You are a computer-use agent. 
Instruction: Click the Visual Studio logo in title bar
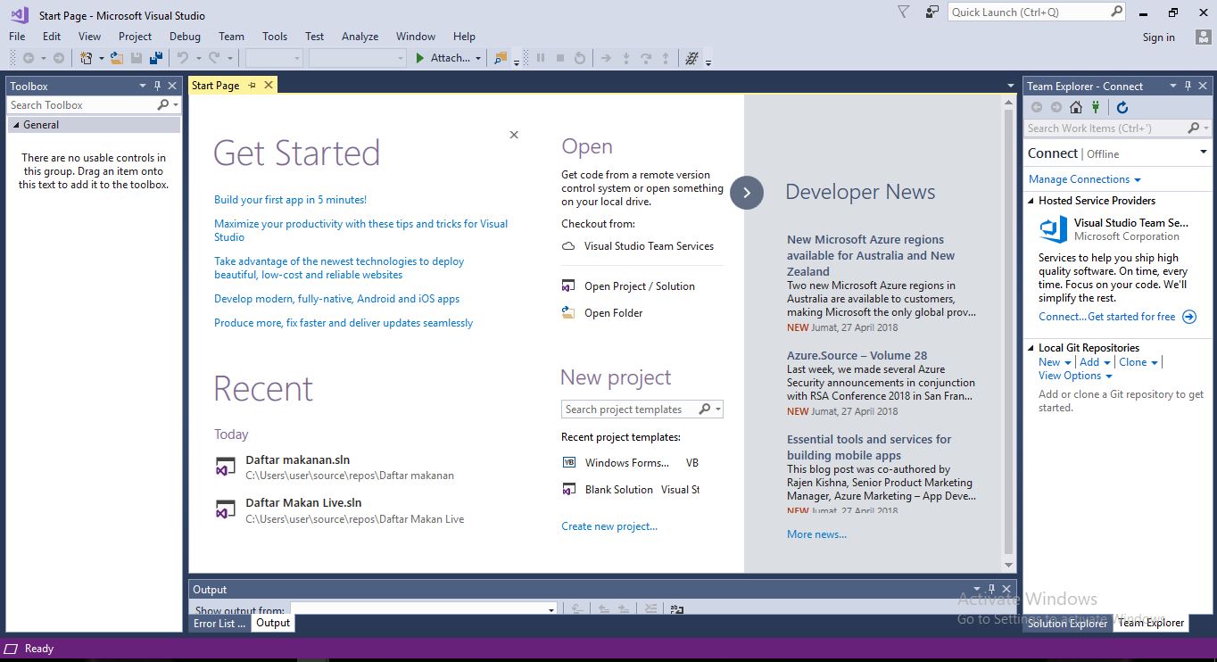tap(20, 14)
